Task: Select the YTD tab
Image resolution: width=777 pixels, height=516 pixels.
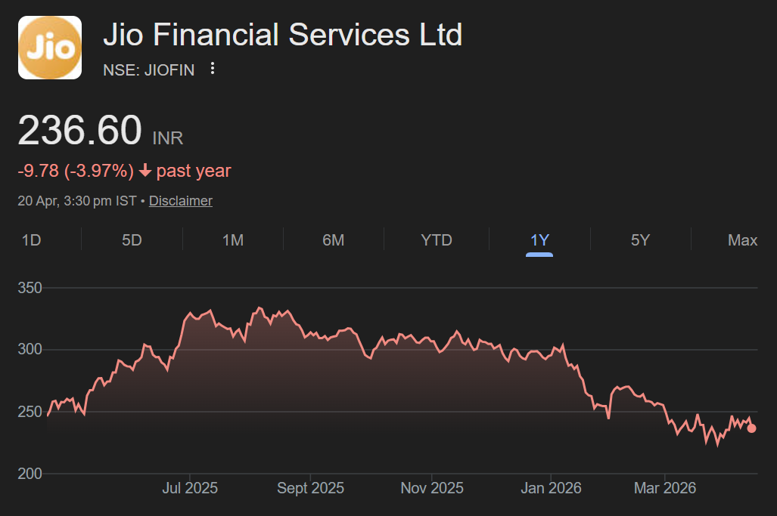Action: click(437, 240)
